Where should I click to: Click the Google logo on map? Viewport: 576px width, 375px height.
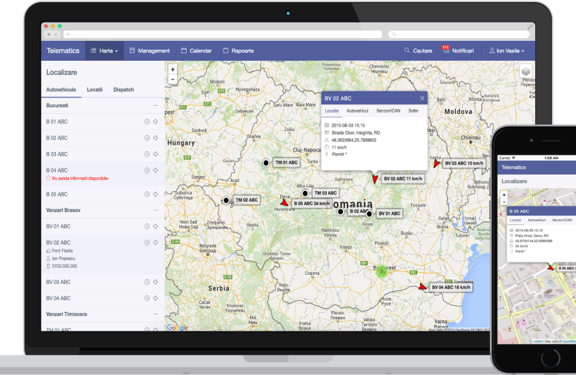(177, 327)
